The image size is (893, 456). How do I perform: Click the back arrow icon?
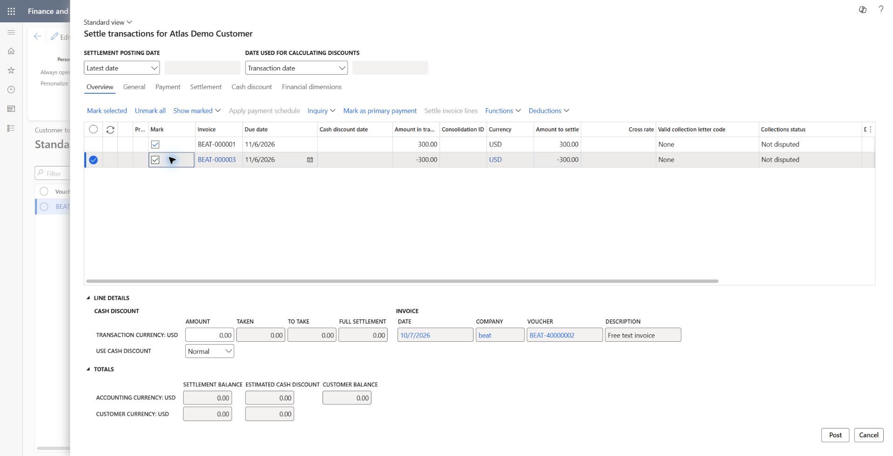(x=38, y=36)
